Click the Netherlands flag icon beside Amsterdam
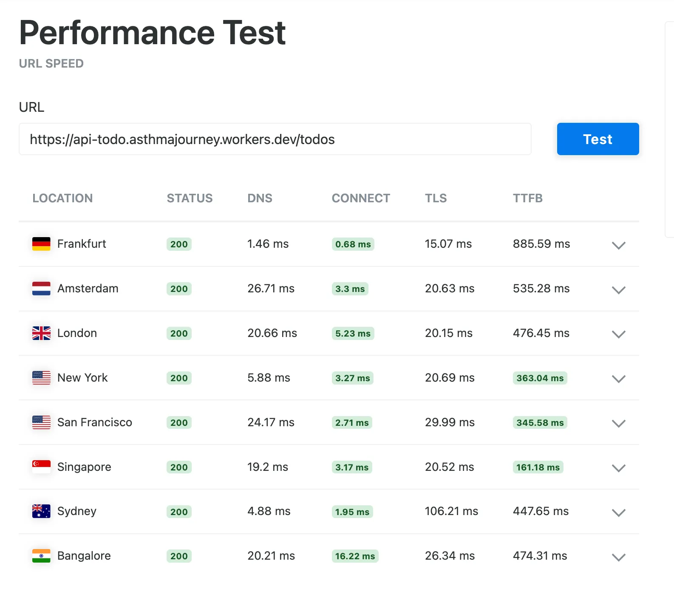This screenshot has height=606, width=674. (x=41, y=289)
